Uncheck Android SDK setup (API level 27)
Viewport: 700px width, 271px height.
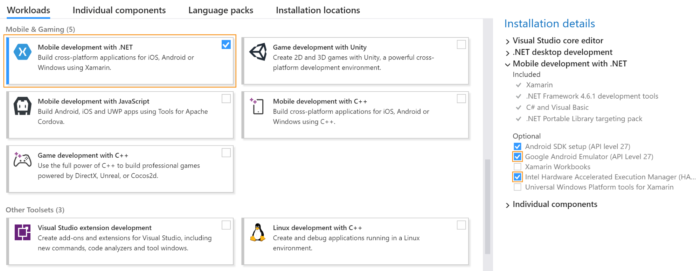pos(517,147)
